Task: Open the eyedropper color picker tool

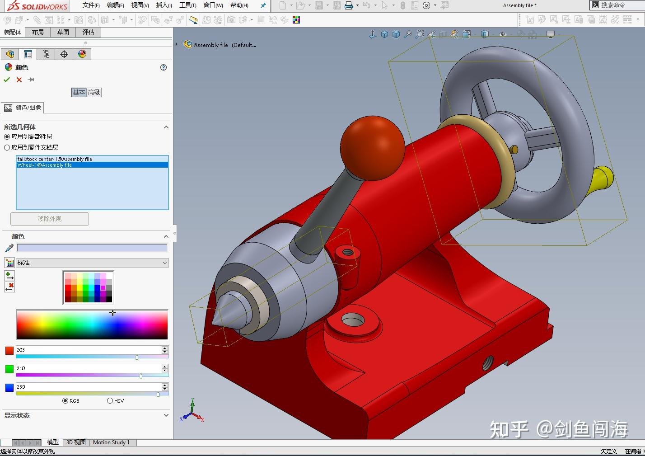Action: click(x=7, y=247)
